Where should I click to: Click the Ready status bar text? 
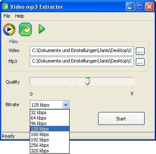pyautogui.click(x=8, y=136)
